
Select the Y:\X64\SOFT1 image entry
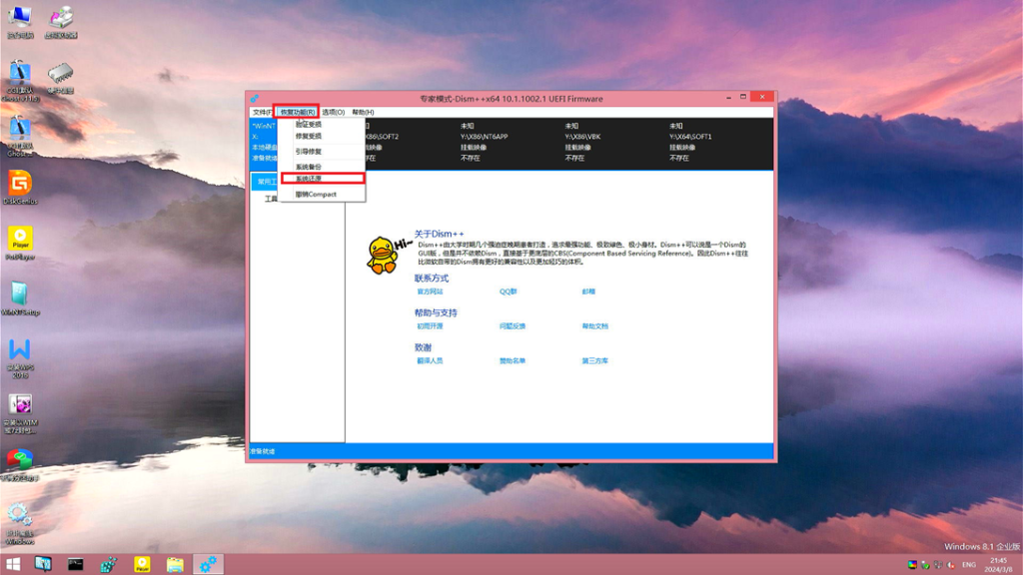click(x=690, y=136)
